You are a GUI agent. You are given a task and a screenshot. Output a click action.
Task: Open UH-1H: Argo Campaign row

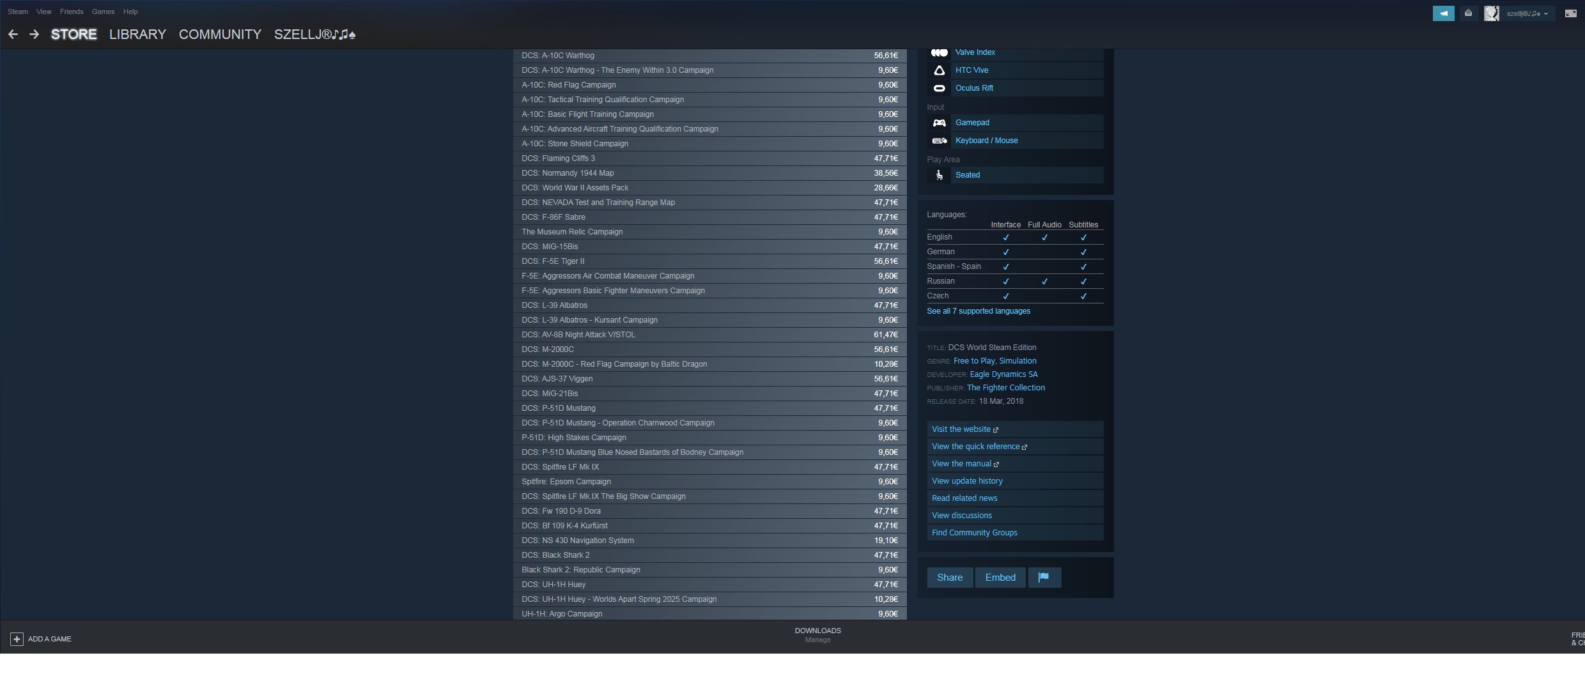710,613
